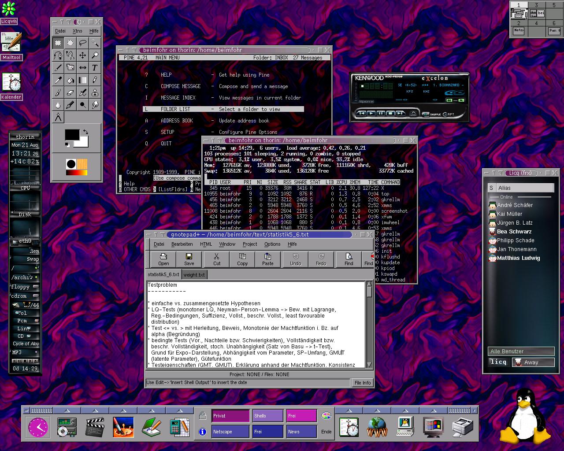564x451 pixels.
Task: Select contact Bea Schwarz in Licq
Action: point(514,231)
